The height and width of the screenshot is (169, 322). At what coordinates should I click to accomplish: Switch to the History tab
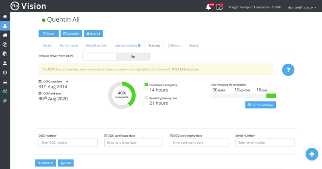tap(194, 45)
